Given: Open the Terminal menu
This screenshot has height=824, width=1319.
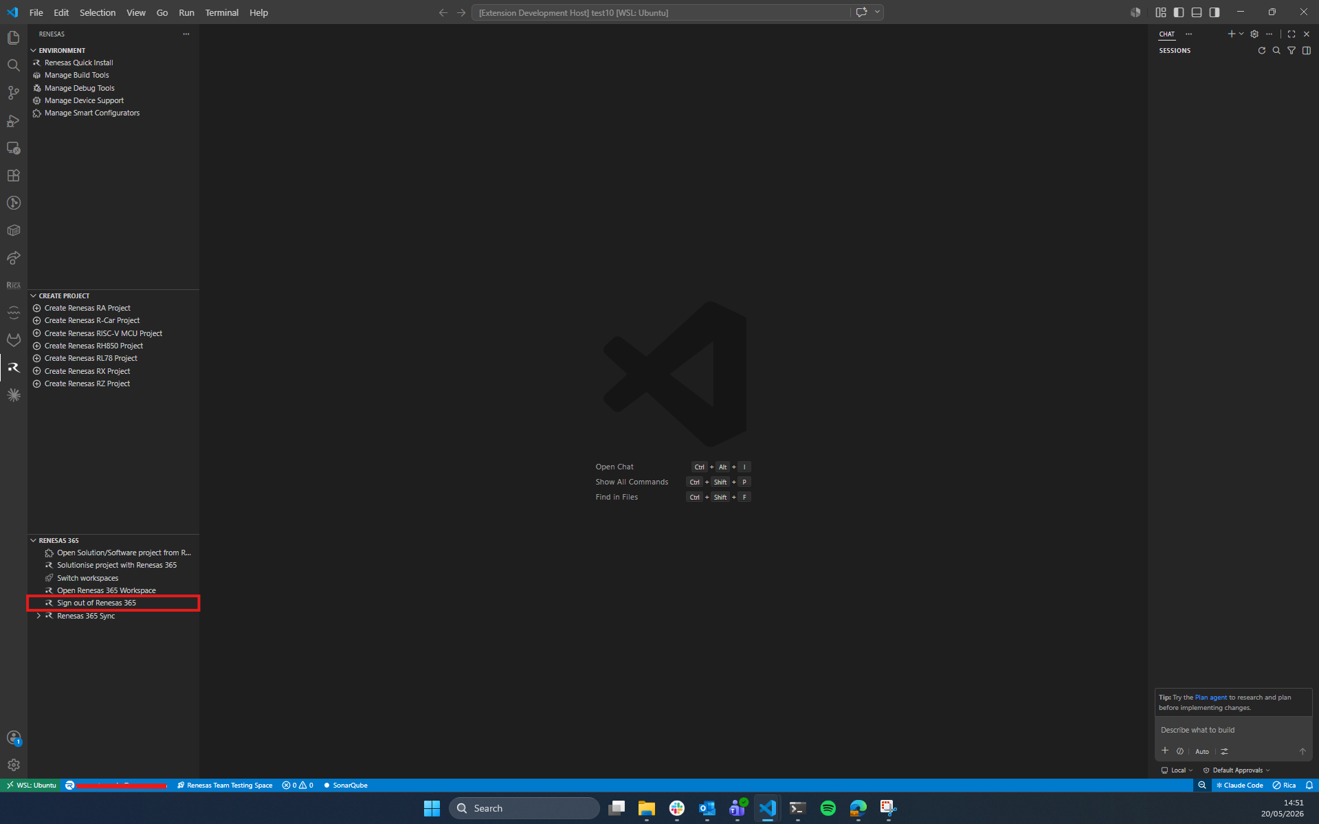Looking at the screenshot, I should pyautogui.click(x=221, y=12).
